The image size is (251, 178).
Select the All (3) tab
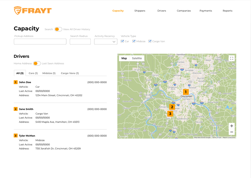20,73
